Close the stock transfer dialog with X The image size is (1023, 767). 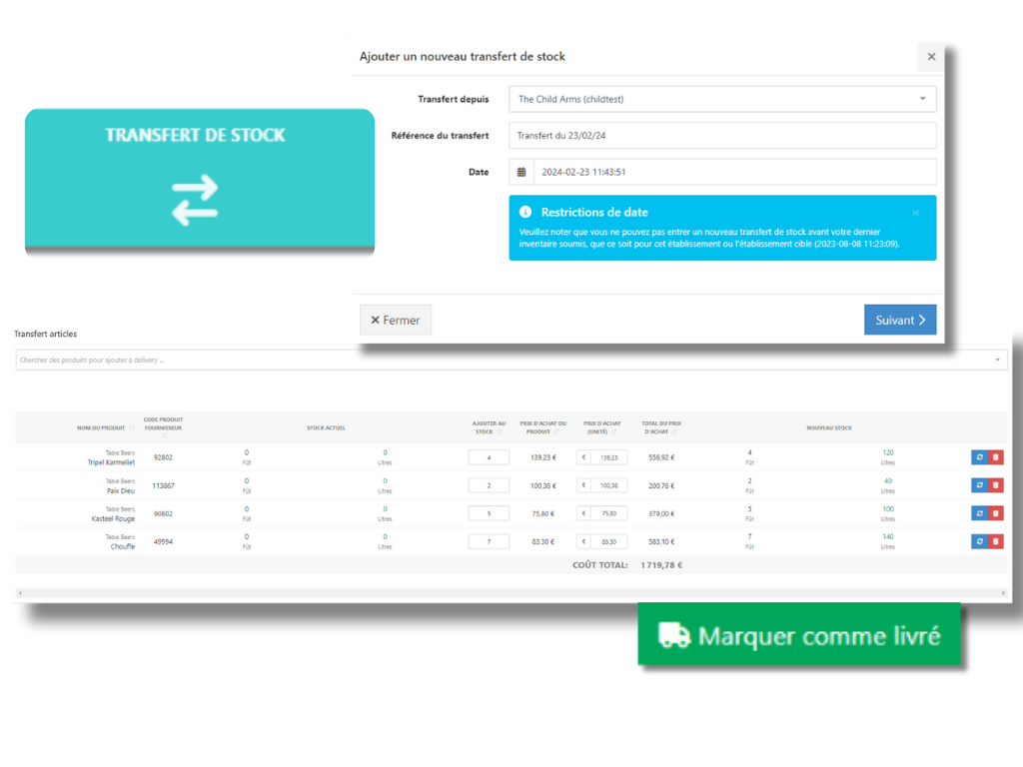(931, 57)
